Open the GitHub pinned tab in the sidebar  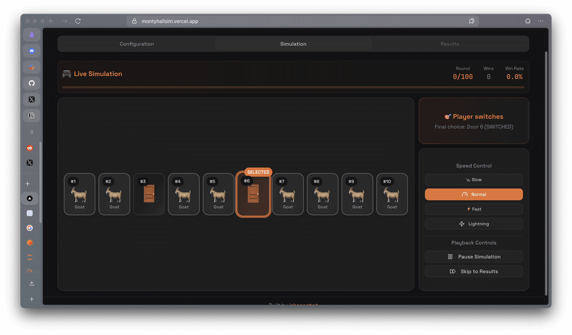[31, 83]
